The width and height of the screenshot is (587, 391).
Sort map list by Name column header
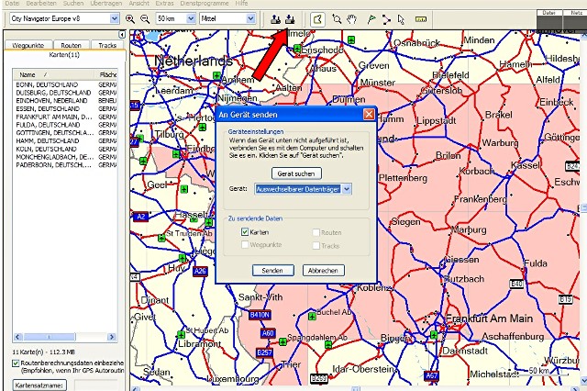[x=54, y=74]
